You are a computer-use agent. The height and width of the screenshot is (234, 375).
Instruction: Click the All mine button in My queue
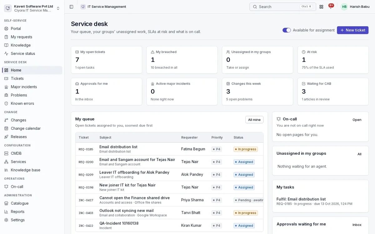pos(254,120)
